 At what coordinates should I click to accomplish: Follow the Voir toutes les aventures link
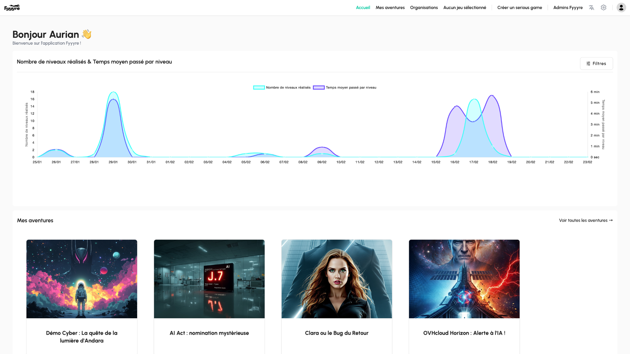coord(583,220)
